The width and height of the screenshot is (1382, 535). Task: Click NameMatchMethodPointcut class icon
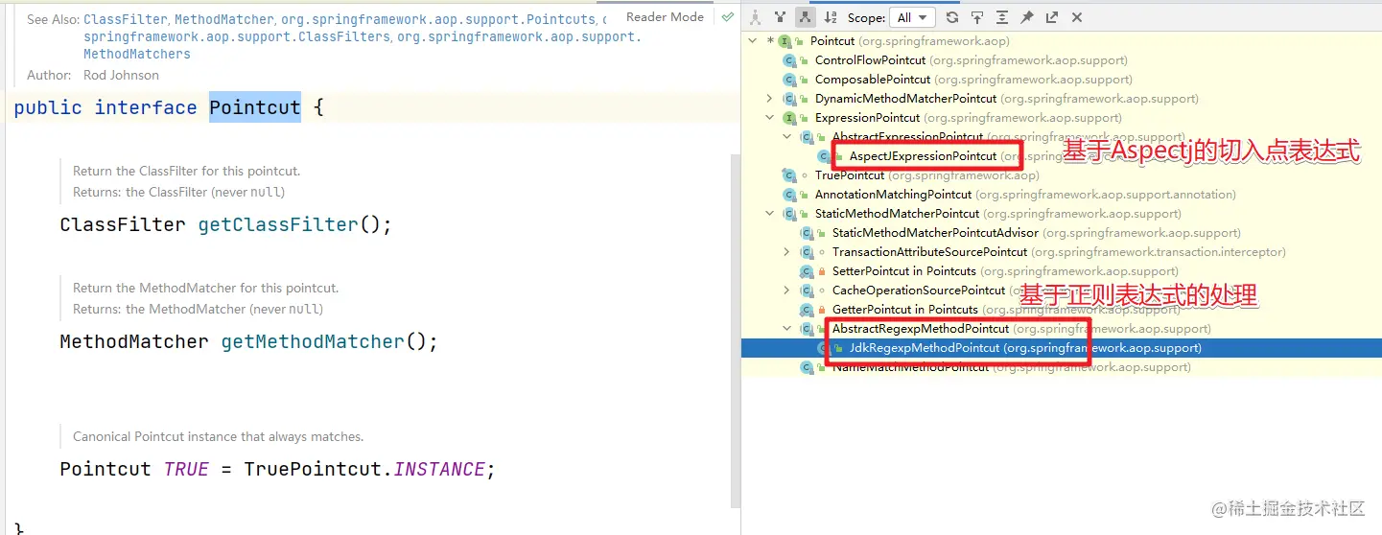[x=808, y=367]
